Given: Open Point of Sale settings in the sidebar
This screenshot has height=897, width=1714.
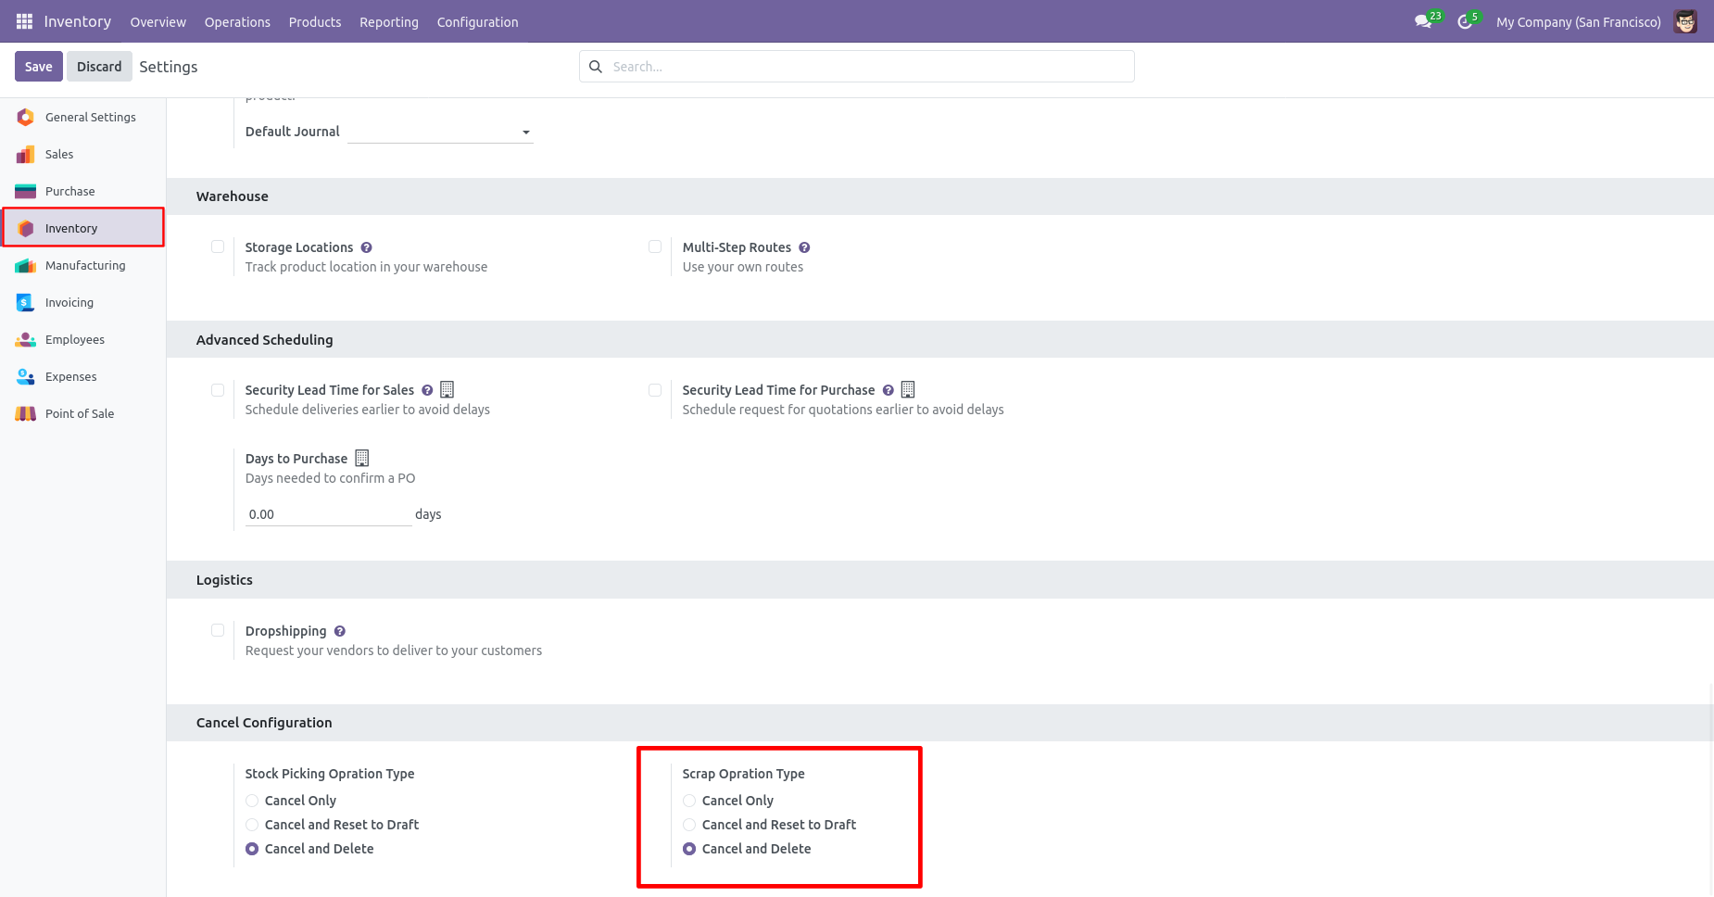Looking at the screenshot, I should [83, 413].
